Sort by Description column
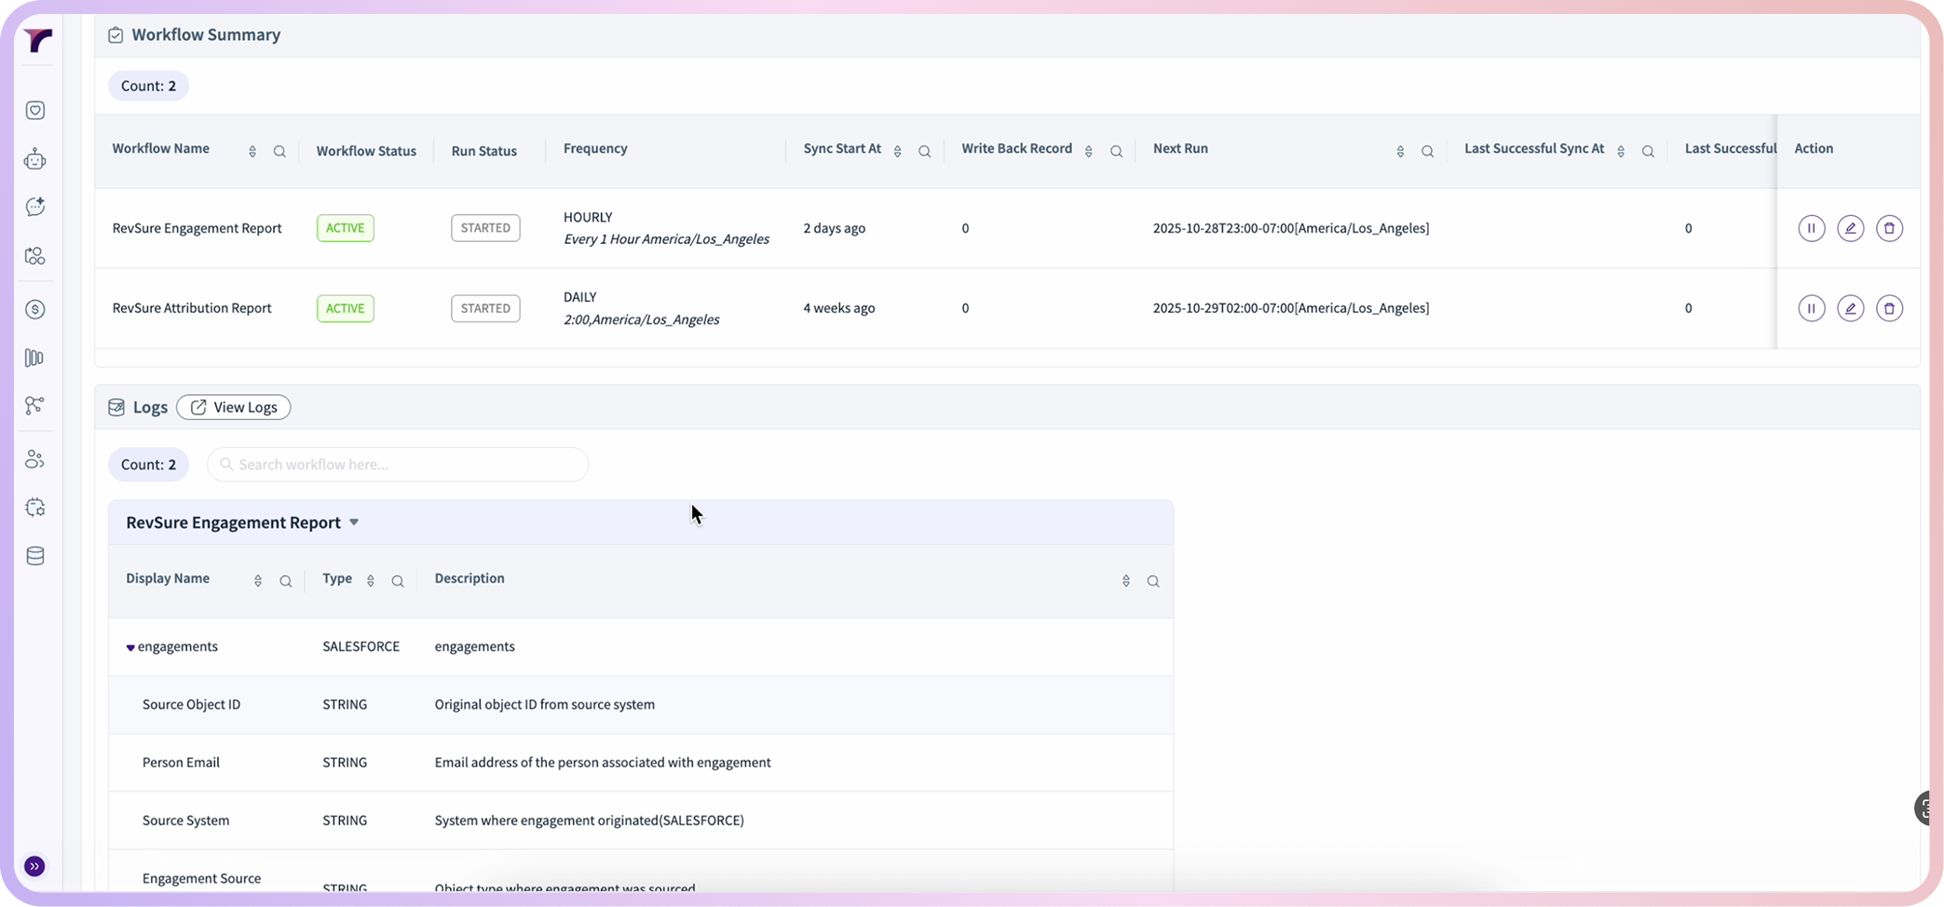Viewport: 1944px width, 907px height. tap(1126, 581)
